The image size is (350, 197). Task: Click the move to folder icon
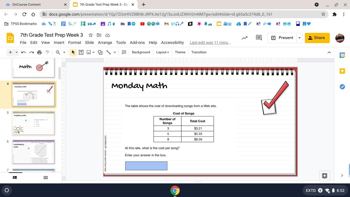pos(99,35)
